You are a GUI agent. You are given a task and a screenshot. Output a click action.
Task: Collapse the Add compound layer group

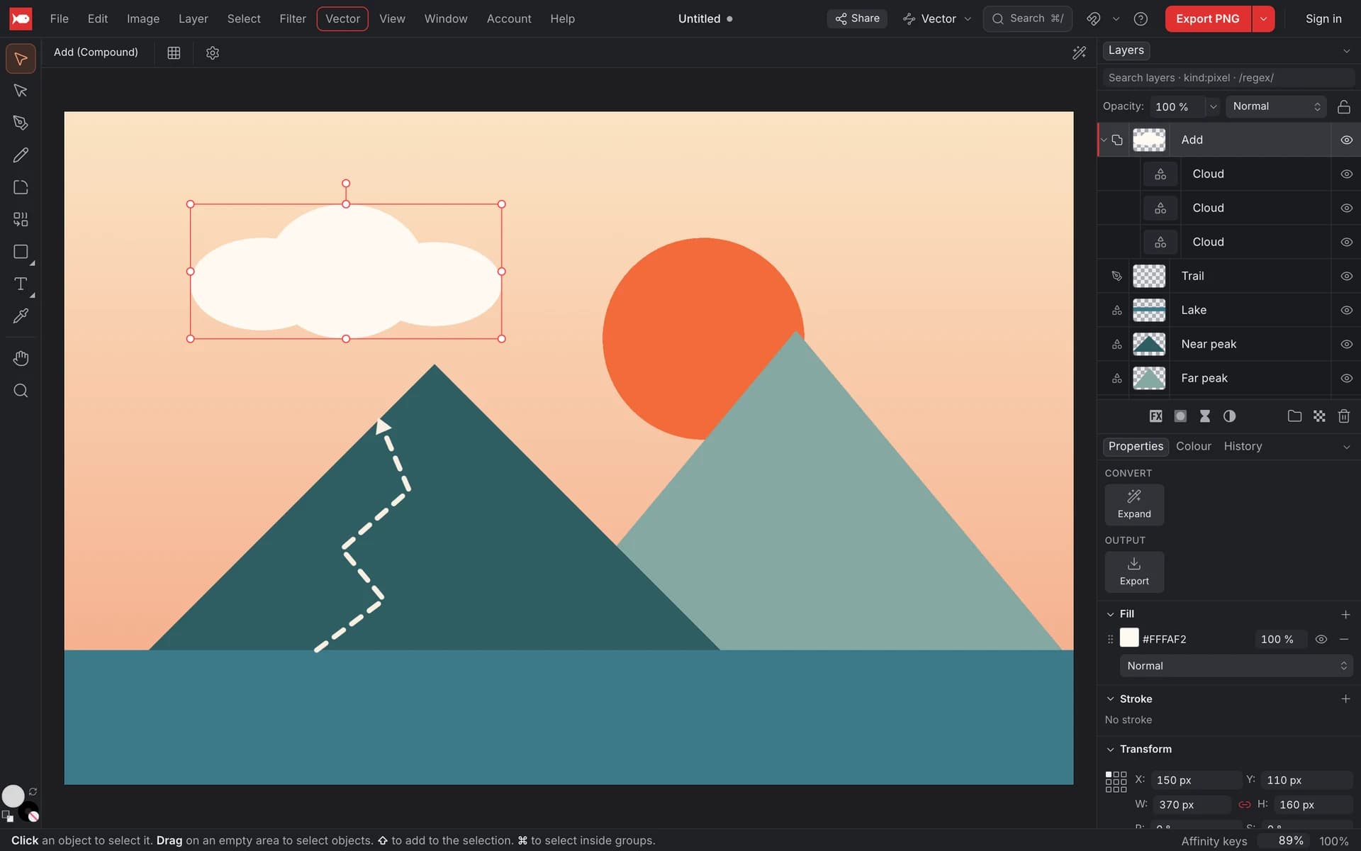point(1104,140)
